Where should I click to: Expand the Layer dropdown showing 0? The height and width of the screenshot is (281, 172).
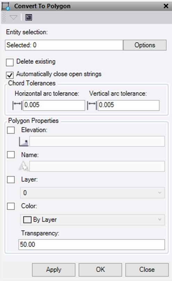tap(92, 193)
